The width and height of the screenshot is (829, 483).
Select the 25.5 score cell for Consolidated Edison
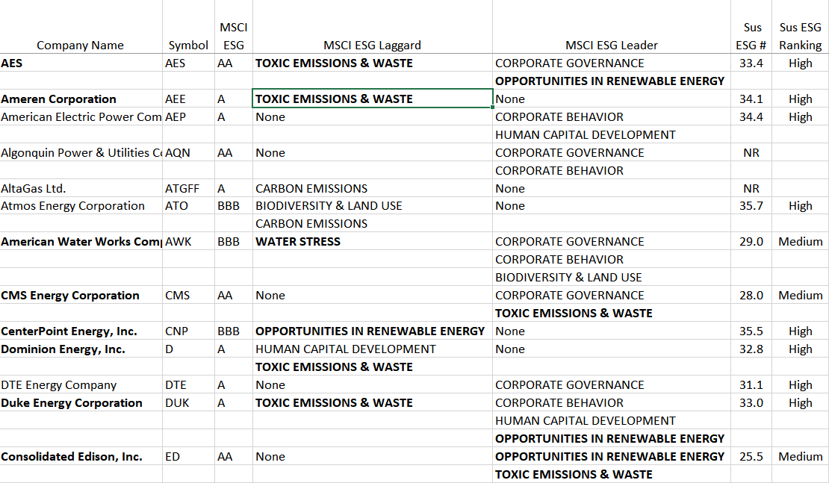point(751,456)
